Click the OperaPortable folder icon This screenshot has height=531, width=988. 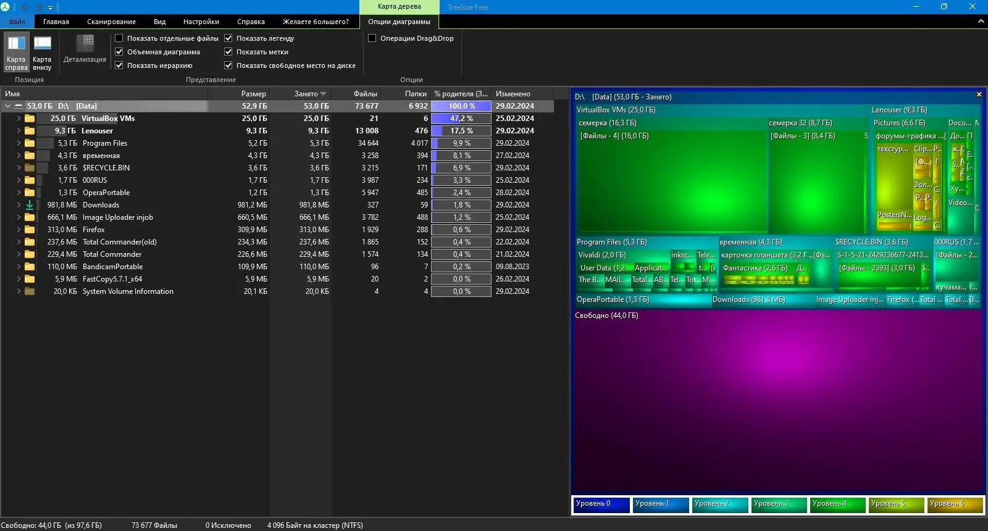pos(30,193)
